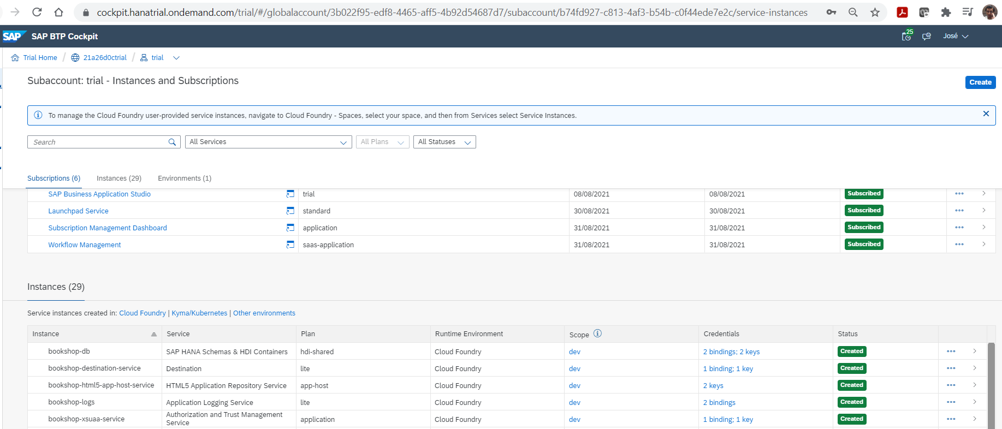Go to browser home page

59,12
